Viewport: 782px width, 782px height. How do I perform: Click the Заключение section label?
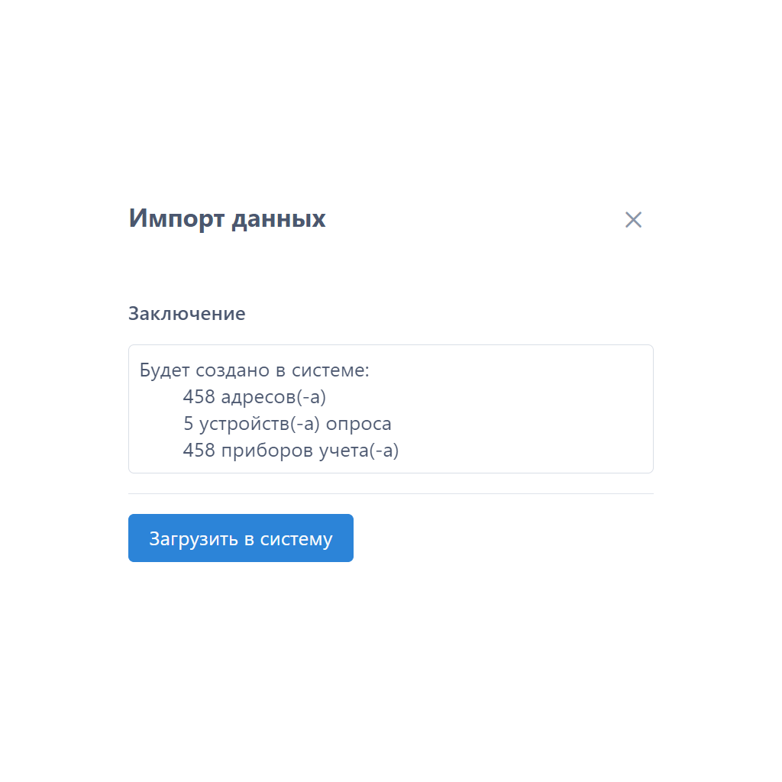pos(187,314)
